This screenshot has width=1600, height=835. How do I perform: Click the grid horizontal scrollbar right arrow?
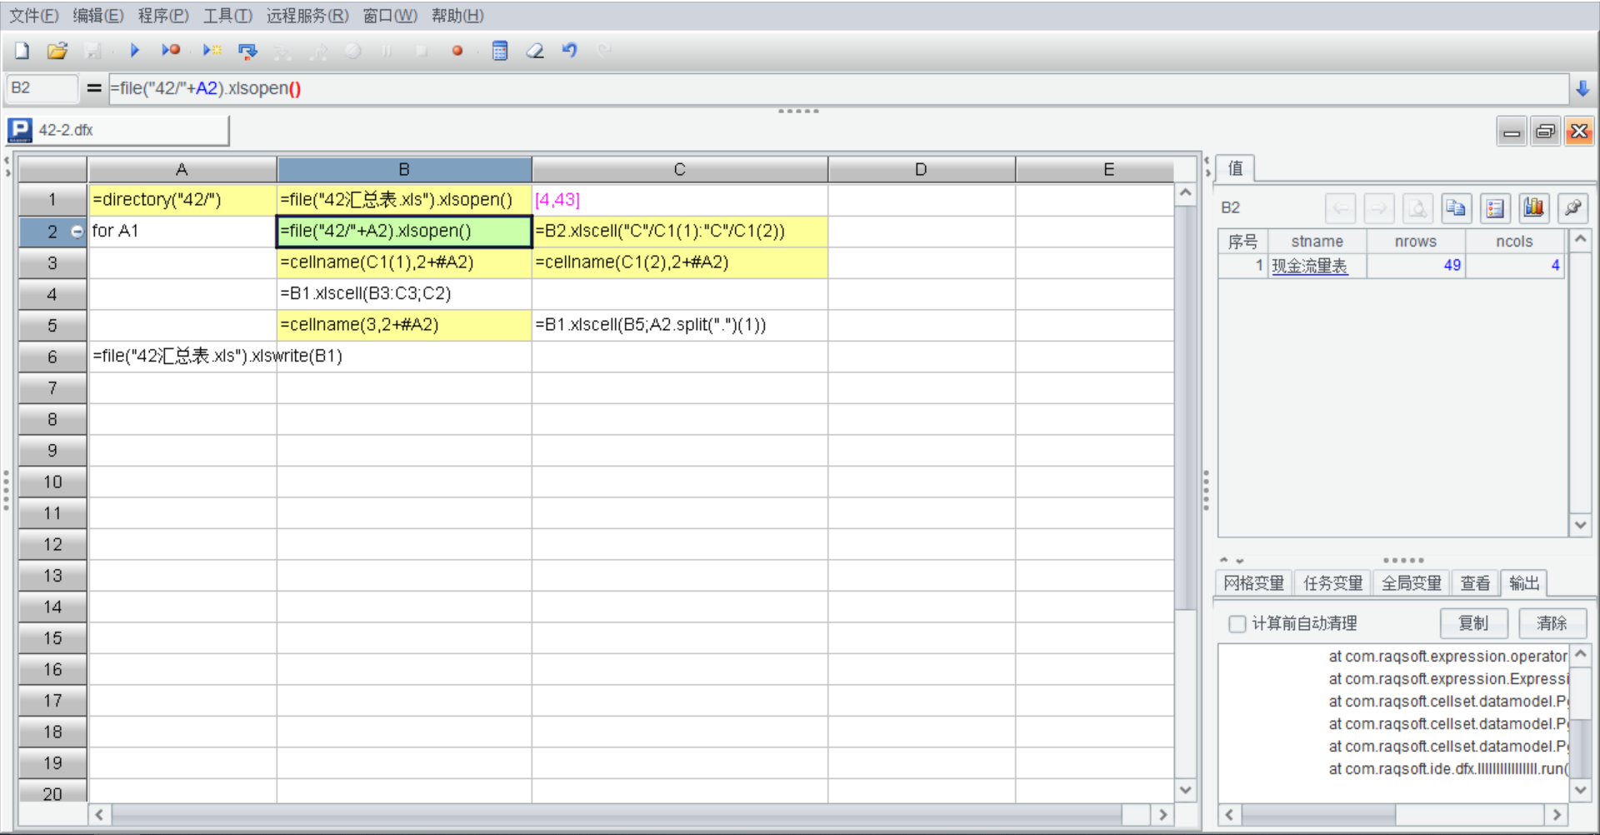[1162, 814]
